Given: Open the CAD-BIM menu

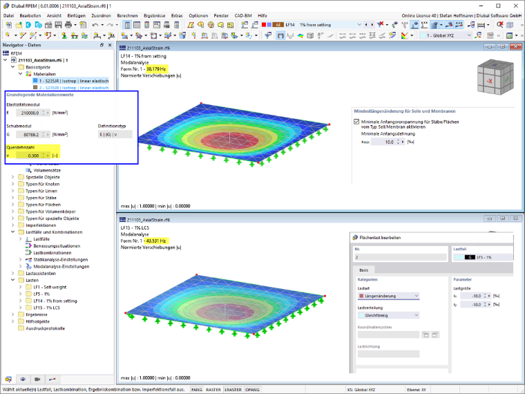Looking at the screenshot, I should click(243, 16).
